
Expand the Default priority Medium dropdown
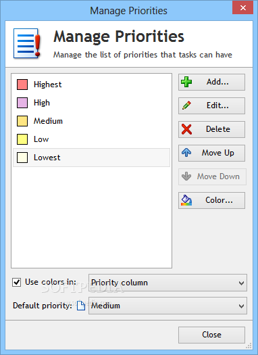(167, 306)
